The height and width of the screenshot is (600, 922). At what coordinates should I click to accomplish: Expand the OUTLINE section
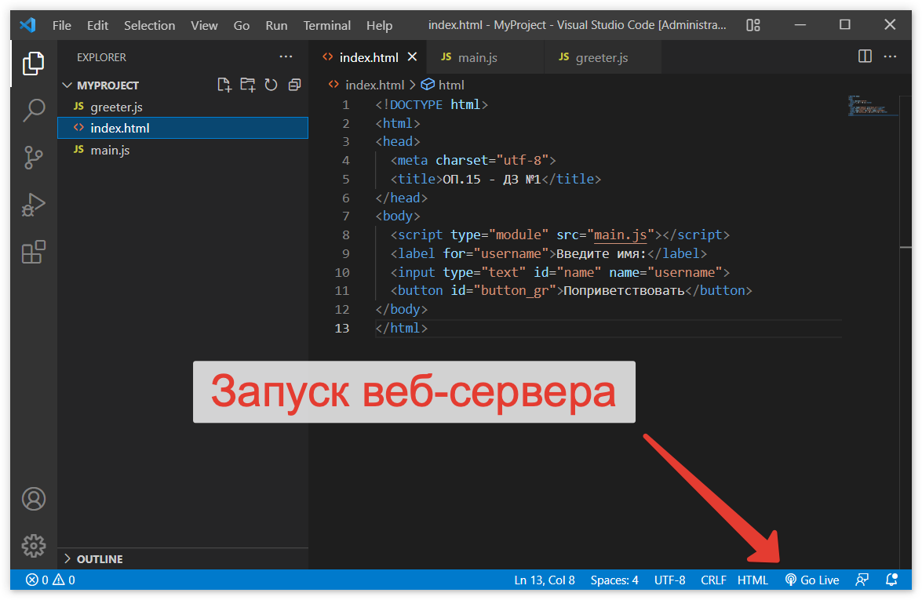(93, 559)
